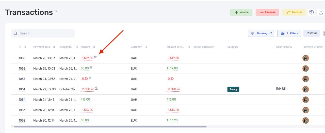Image resolution: width=325 pixels, height=133 pixels.
Task: Create a new Transfer
Action: [294, 12]
